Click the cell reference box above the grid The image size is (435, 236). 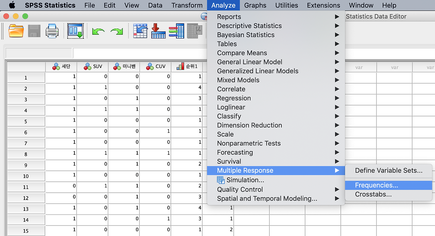pos(39,53)
